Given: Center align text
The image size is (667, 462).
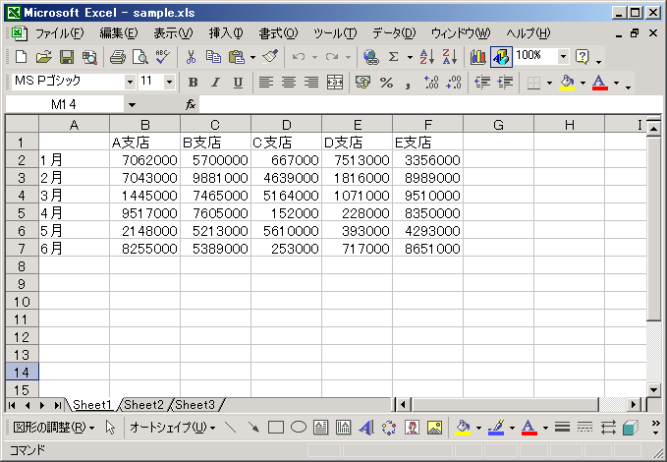Looking at the screenshot, I should click(x=289, y=83).
